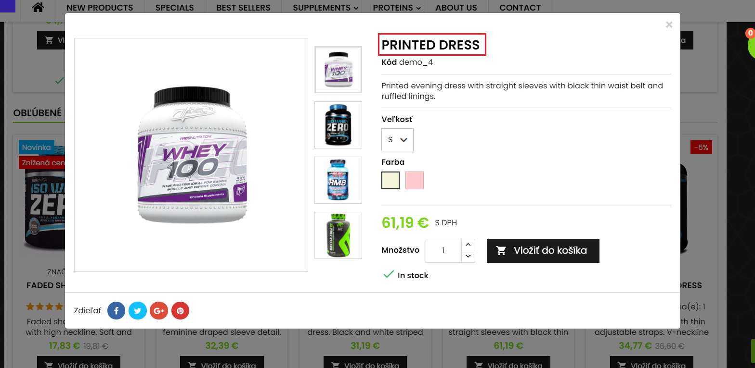Click the quantity input field
Viewport: 755px width, 368px height.
443,251
